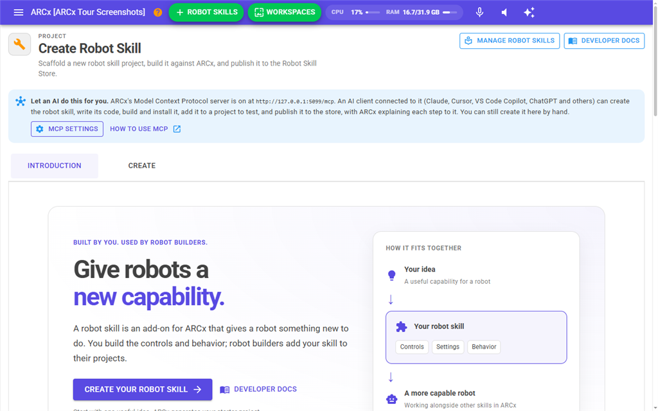The image size is (658, 411).
Task: Click the book icon in top Developer Docs button
Action: point(573,40)
